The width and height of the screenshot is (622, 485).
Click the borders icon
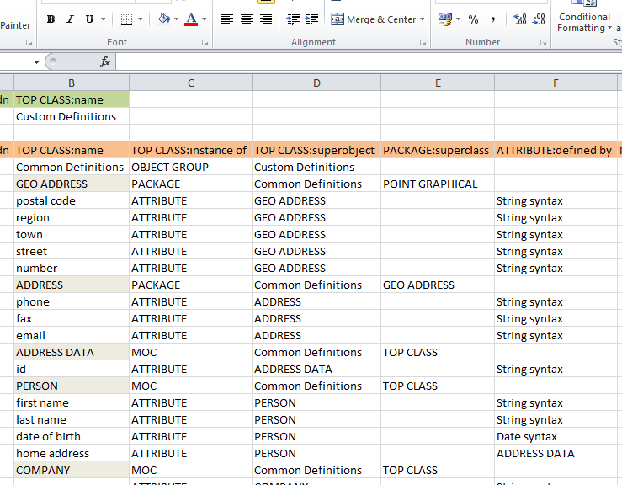coord(126,19)
